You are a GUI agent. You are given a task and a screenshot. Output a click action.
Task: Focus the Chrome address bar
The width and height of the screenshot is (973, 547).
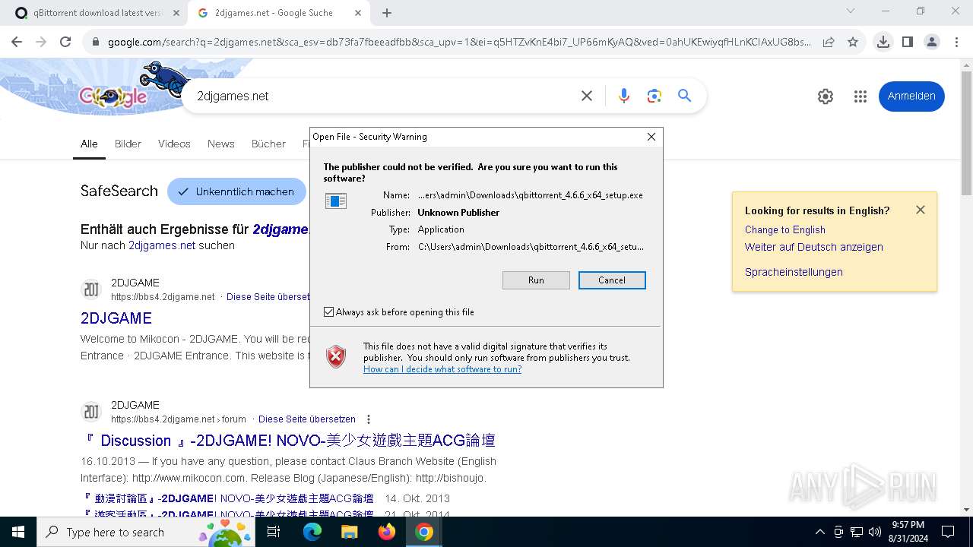click(x=459, y=43)
